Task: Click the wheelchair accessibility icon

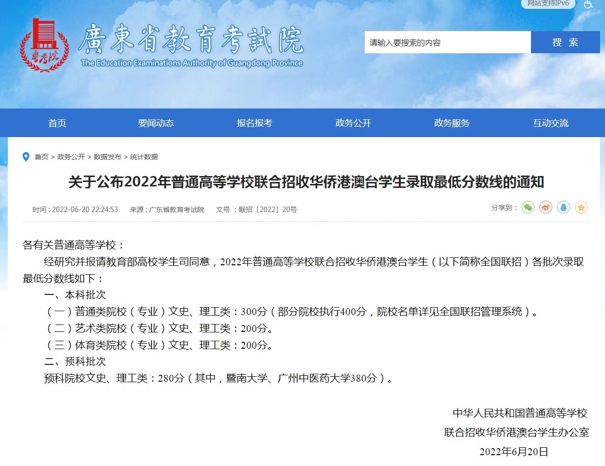Action: [x=588, y=4]
